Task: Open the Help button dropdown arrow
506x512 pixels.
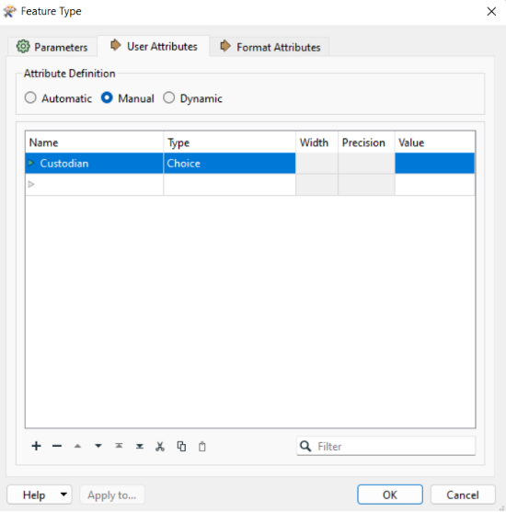Action: pyautogui.click(x=63, y=495)
